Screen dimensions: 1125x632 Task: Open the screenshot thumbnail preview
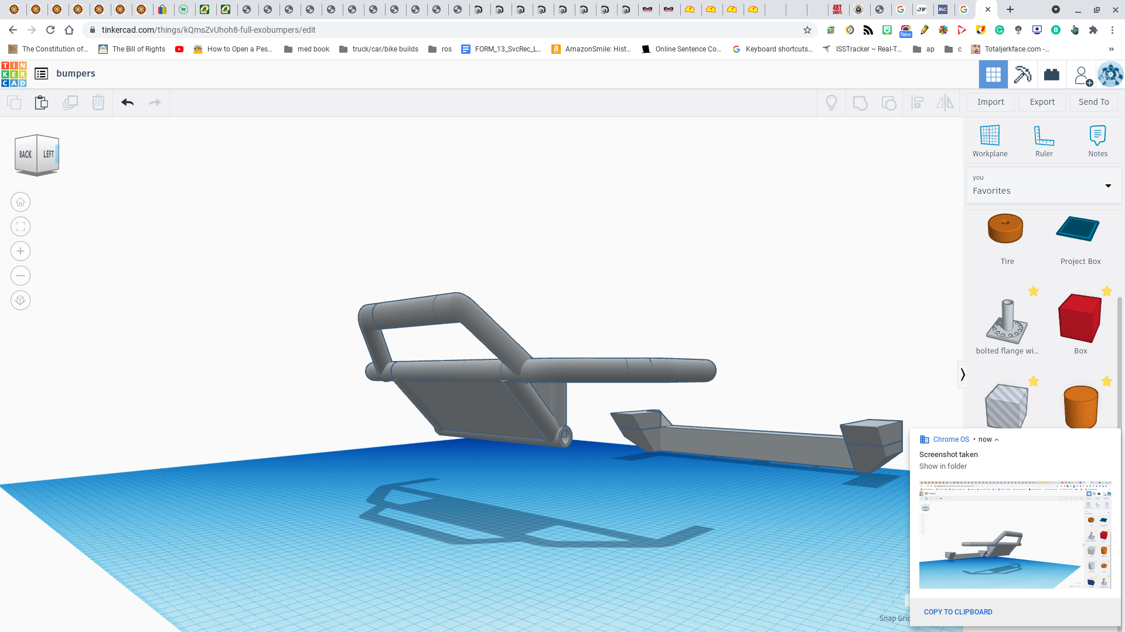[x=1015, y=535]
